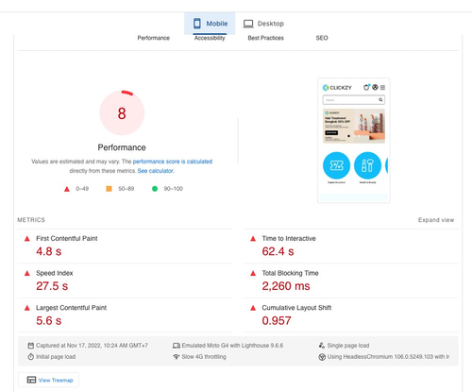
Task: Click the Emulated Moto G4 device icon
Action: pyautogui.click(x=177, y=346)
